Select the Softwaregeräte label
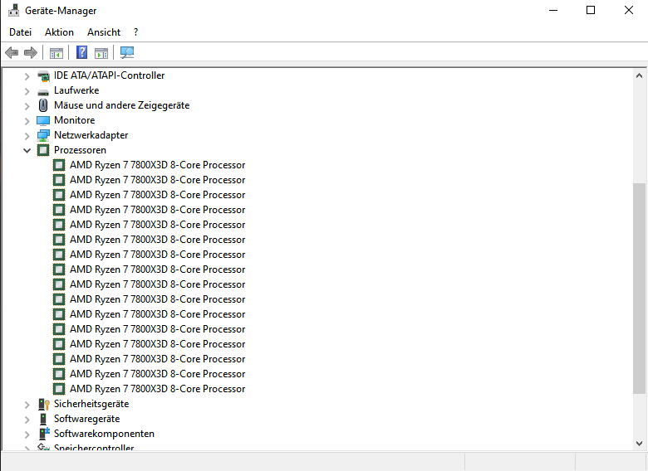This screenshot has height=471, width=648. 86,419
